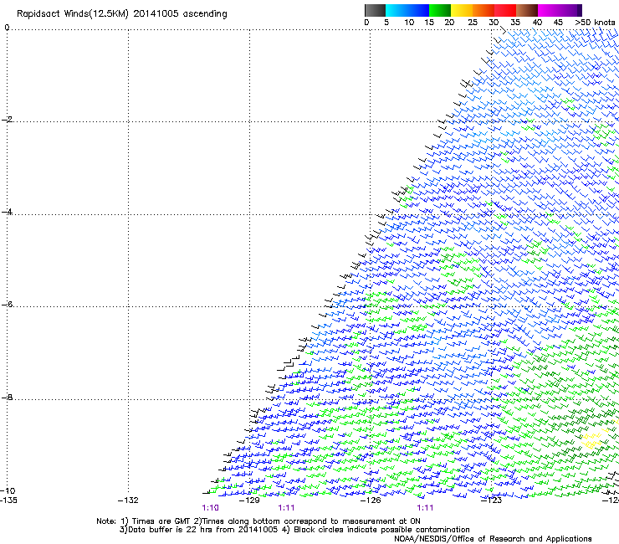Click latitude label '-10' on left axis
The height and width of the screenshot is (544, 619).
tap(8, 490)
